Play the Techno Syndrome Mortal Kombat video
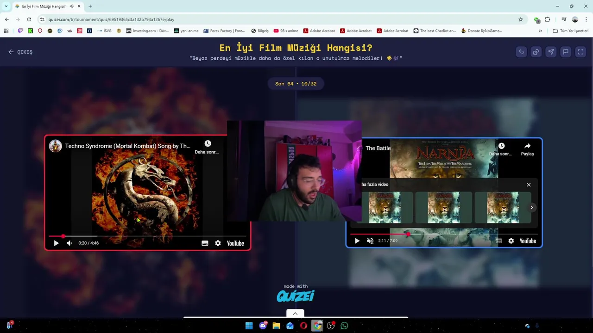This screenshot has height=333, width=593. coord(56,243)
